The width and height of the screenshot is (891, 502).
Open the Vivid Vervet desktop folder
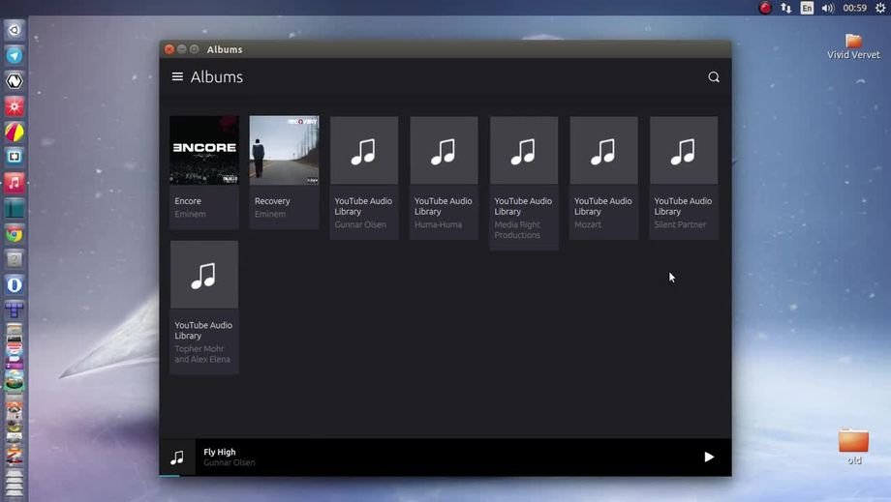click(x=853, y=45)
